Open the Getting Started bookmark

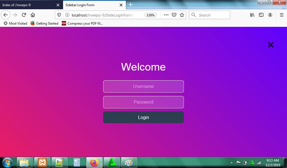point(45,24)
